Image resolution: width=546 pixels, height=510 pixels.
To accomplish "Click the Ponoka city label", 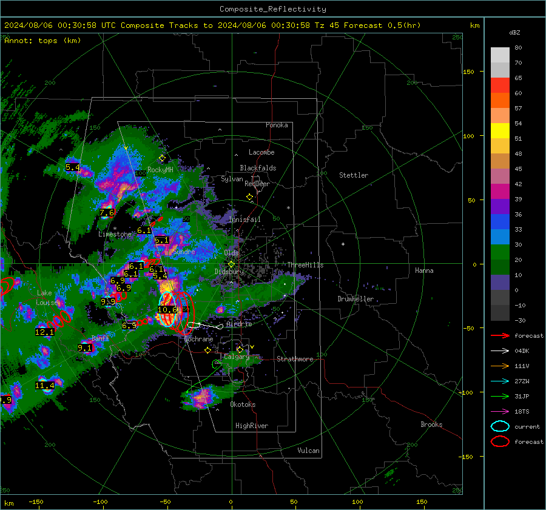I will click(277, 125).
